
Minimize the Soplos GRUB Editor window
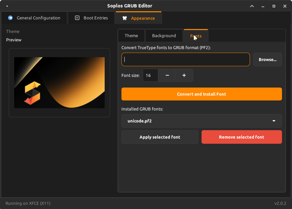coord(263,6)
